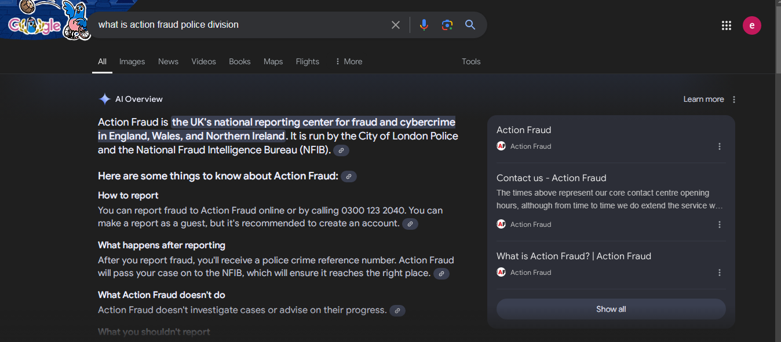Open link chip after 'advise on their progress'

pos(397,311)
